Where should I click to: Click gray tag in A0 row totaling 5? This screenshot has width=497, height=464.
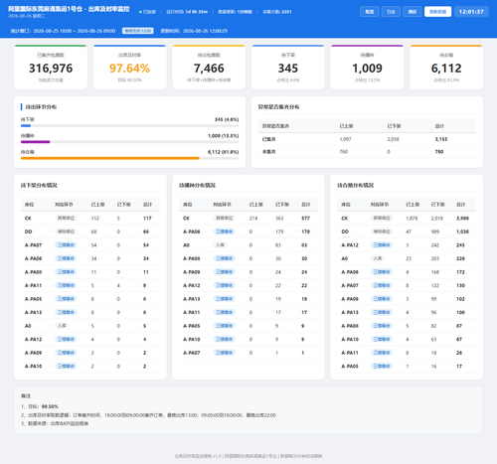point(62,326)
